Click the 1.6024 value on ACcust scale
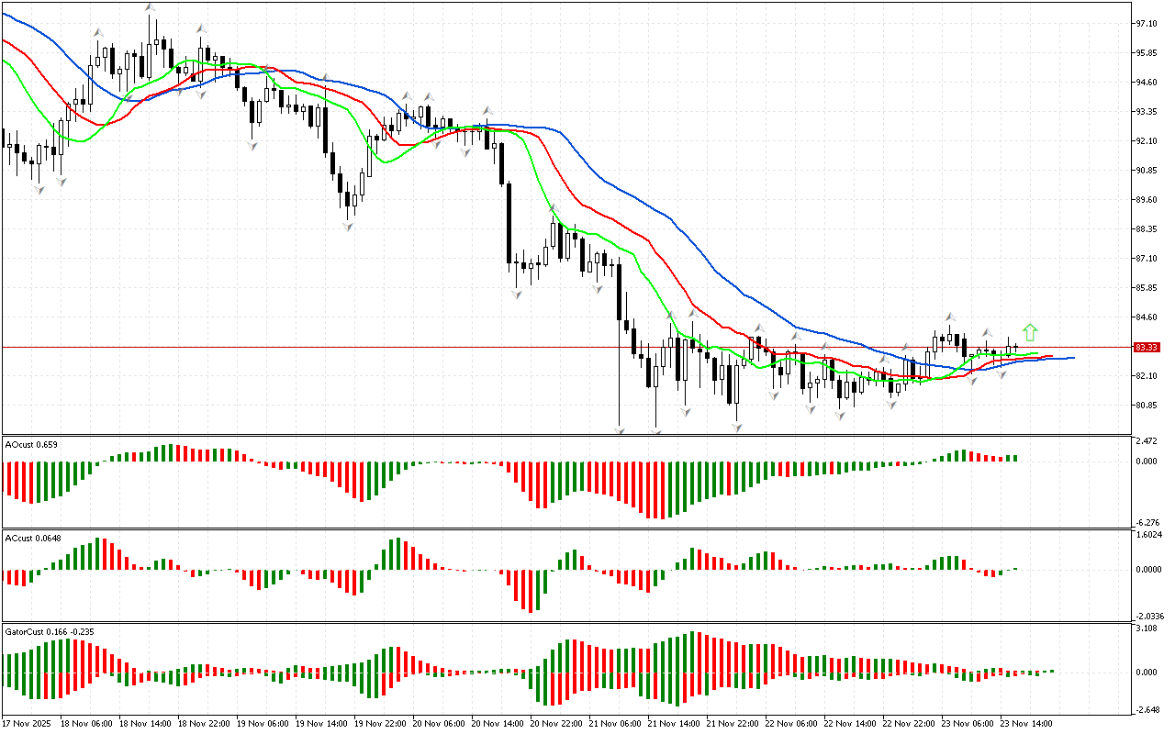 (x=1150, y=534)
